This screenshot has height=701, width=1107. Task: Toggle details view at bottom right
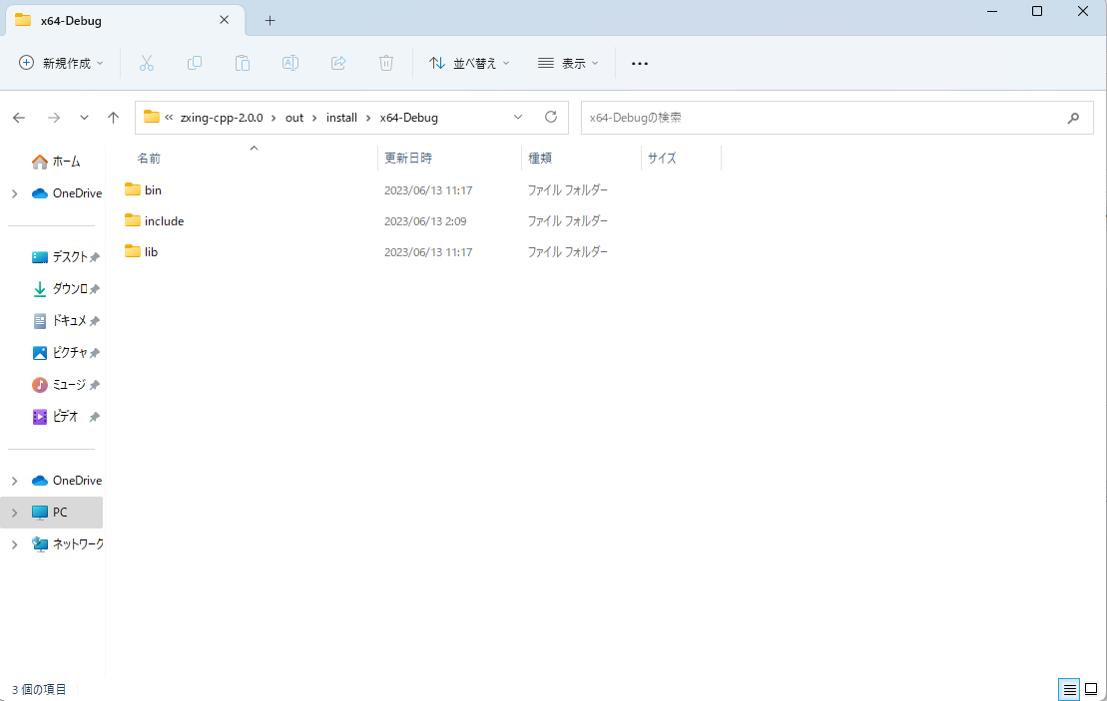(x=1069, y=689)
